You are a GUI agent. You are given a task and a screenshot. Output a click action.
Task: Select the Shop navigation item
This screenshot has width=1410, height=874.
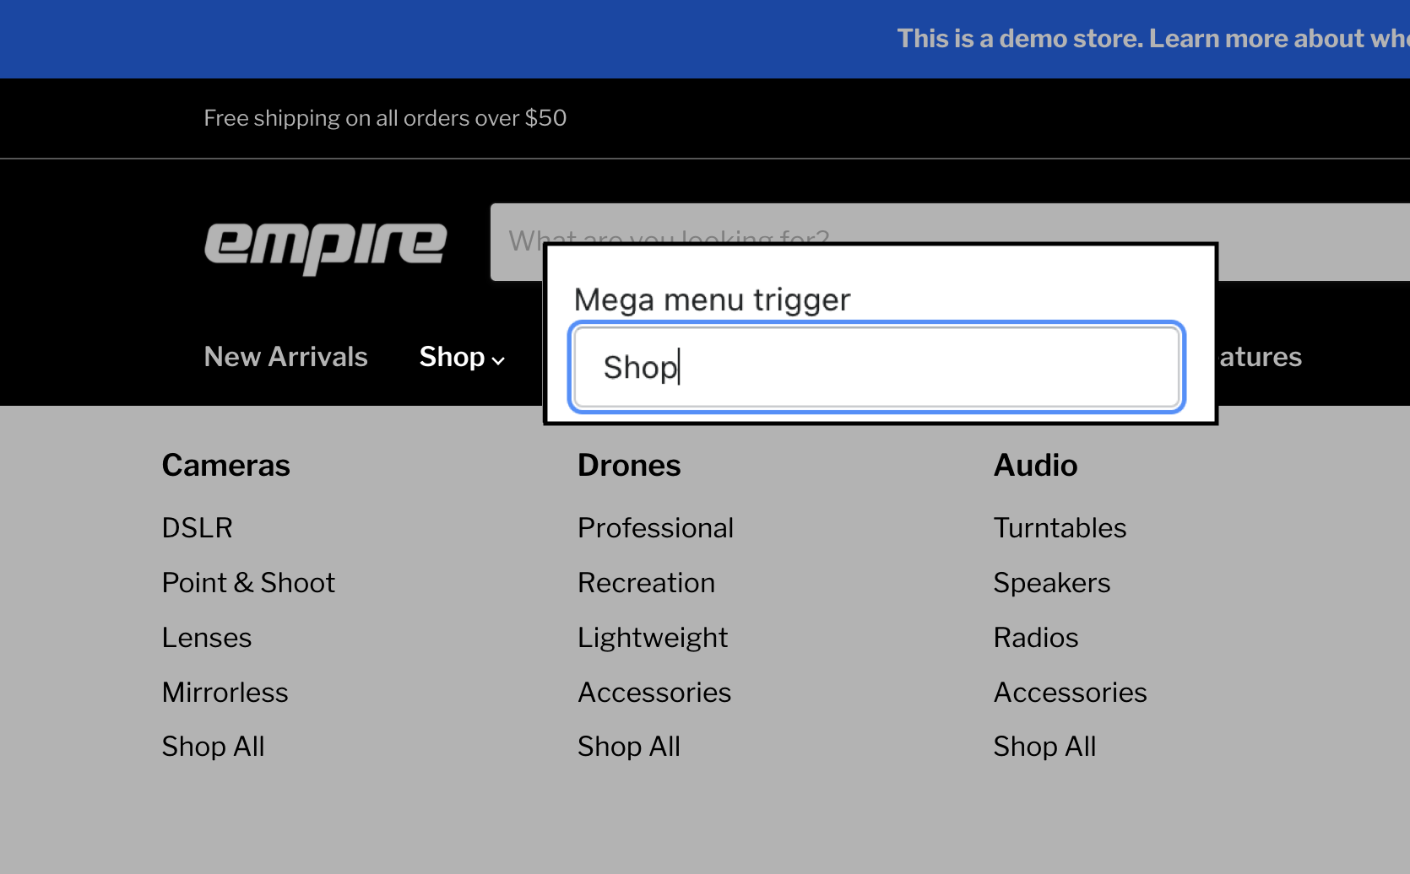click(452, 356)
